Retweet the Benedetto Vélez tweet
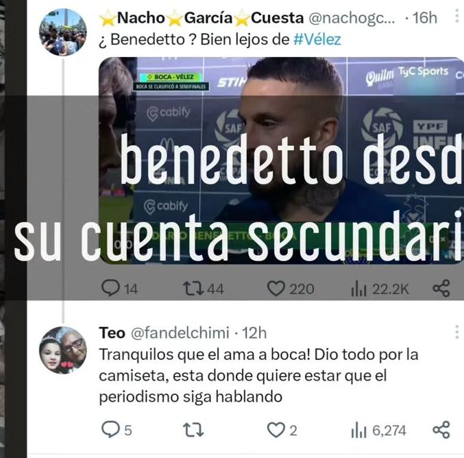This screenshot has height=458, width=464. (x=204, y=289)
